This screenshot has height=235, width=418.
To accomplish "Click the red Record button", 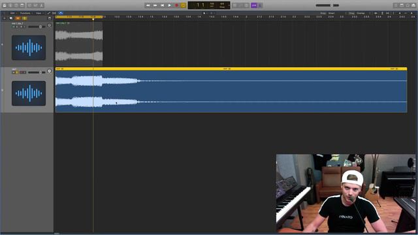I will point(176,5).
